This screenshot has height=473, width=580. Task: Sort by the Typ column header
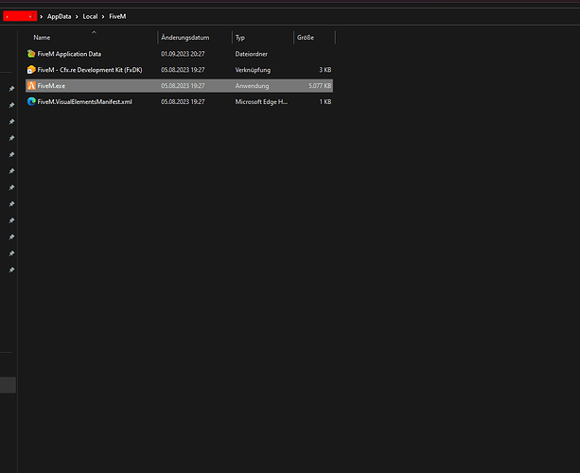click(240, 38)
